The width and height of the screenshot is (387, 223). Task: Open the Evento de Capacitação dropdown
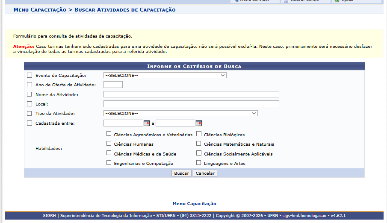(x=165, y=75)
